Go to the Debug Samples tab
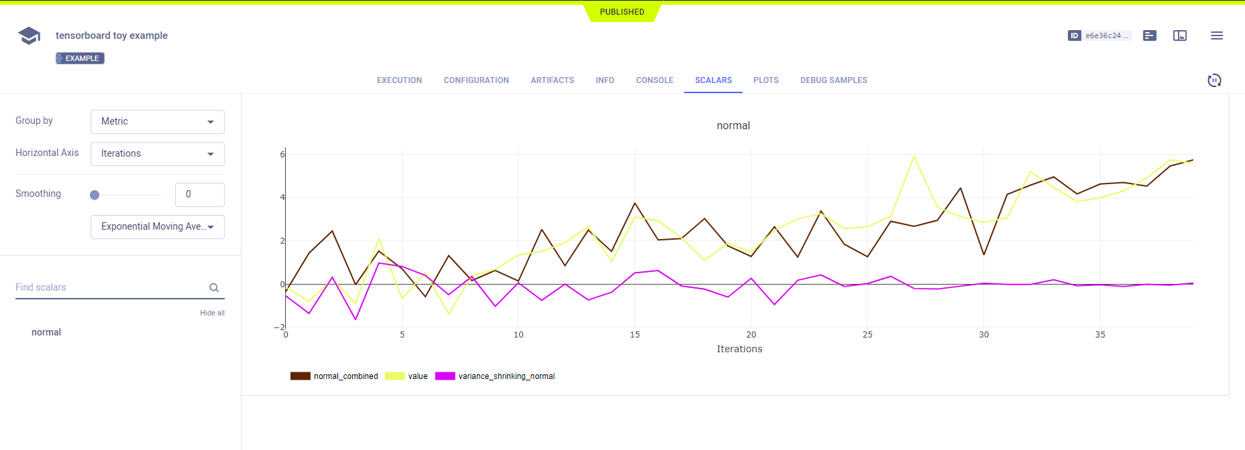The width and height of the screenshot is (1245, 450). pyautogui.click(x=833, y=80)
